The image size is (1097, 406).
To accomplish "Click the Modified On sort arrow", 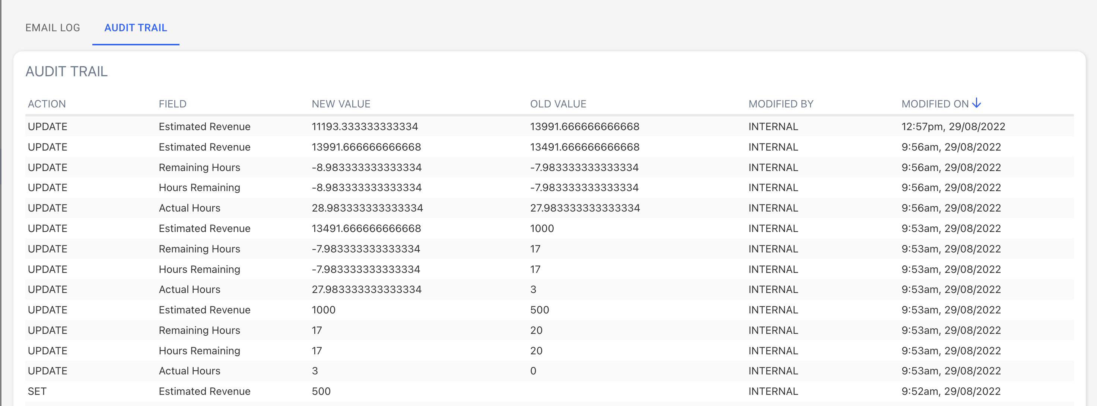I will coord(976,103).
